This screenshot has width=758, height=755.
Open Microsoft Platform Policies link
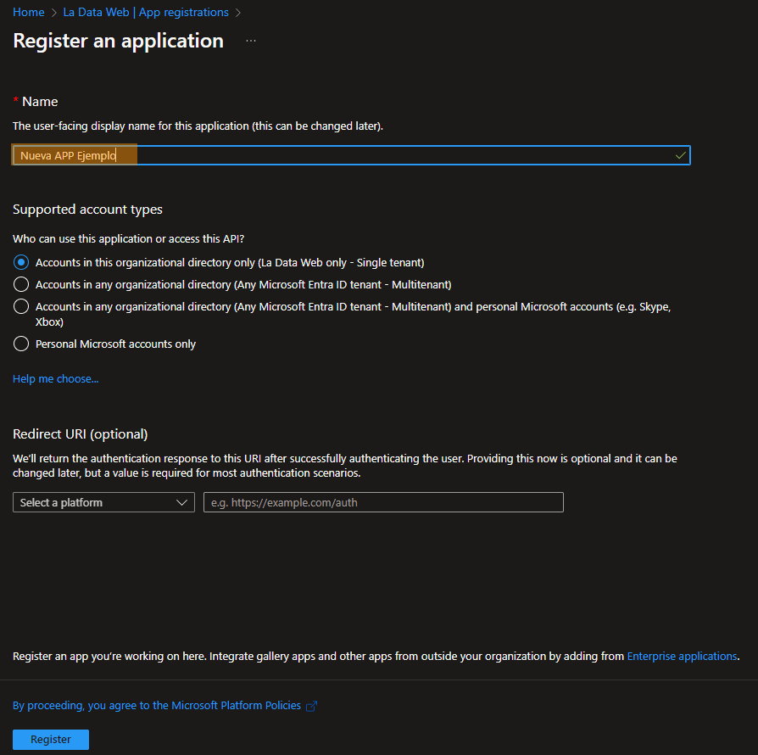(x=157, y=706)
